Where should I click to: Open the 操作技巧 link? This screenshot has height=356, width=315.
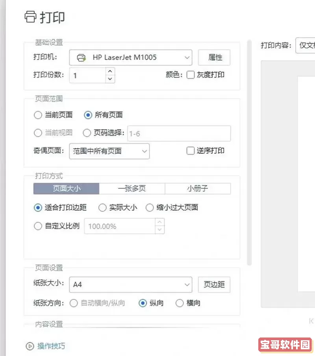click(x=51, y=346)
